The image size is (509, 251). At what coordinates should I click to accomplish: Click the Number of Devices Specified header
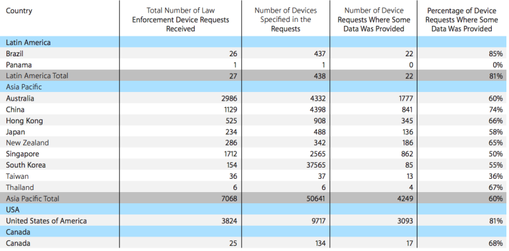coord(286,19)
